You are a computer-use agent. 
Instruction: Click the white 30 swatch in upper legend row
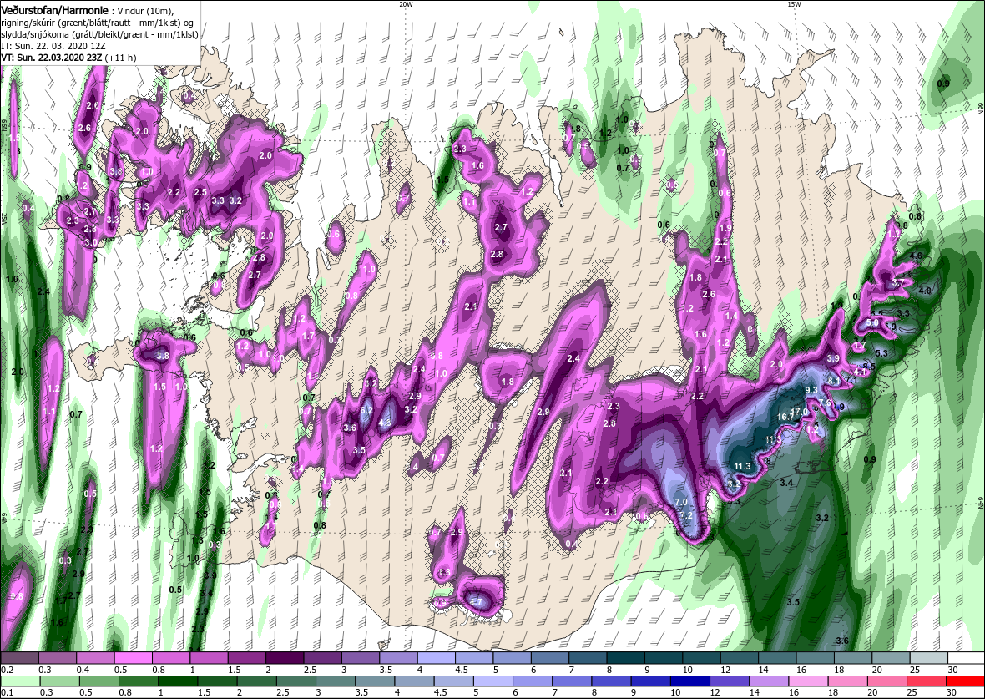point(966,658)
